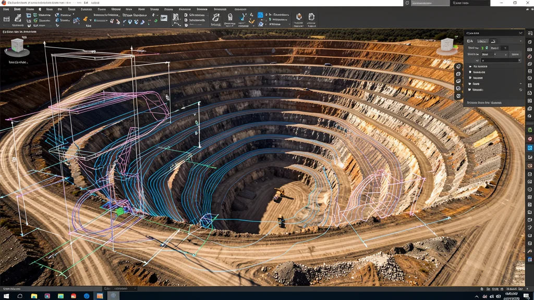The height and width of the screenshot is (300, 534).
Task: Open dropdown arrow next to orange ribbon tool
Action: click(90, 20)
